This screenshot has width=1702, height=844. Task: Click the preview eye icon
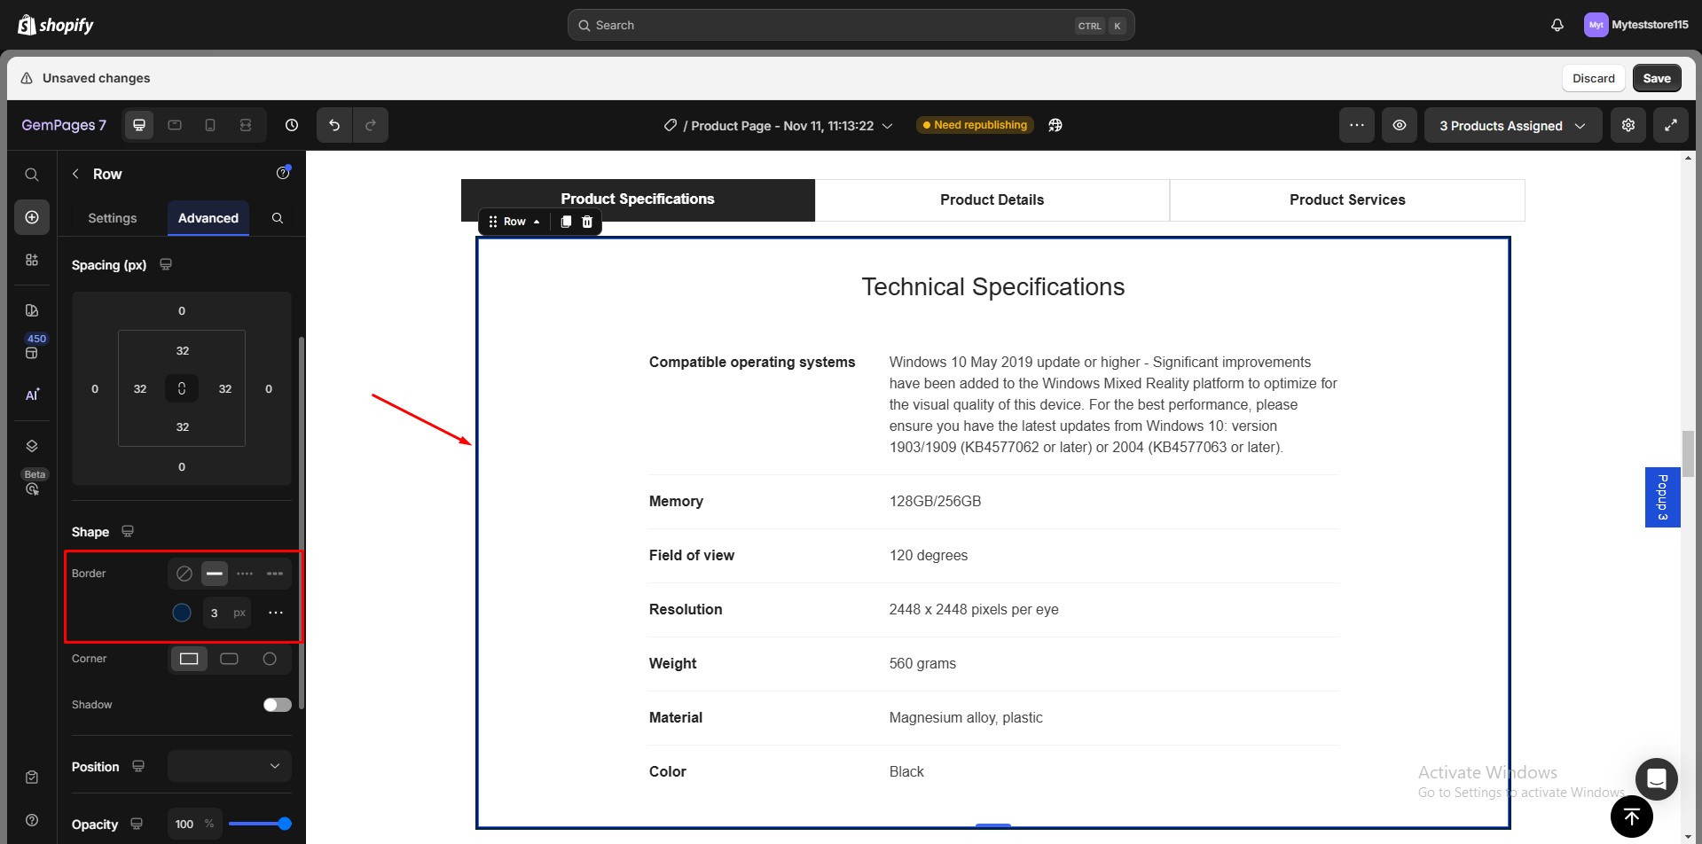1399,125
